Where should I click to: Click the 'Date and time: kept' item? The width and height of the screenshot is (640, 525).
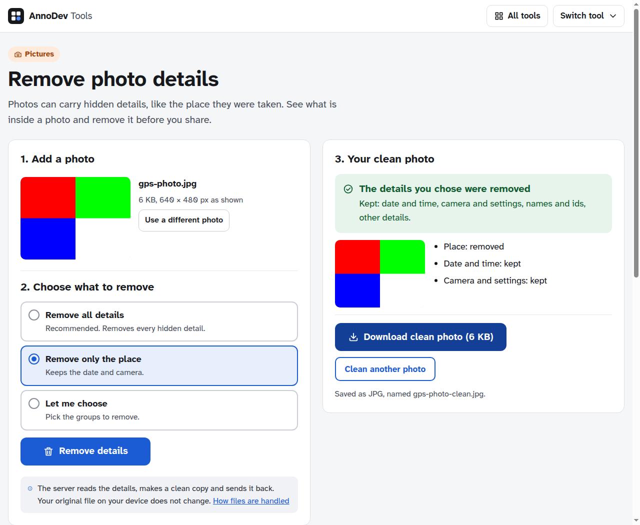tap(482, 264)
